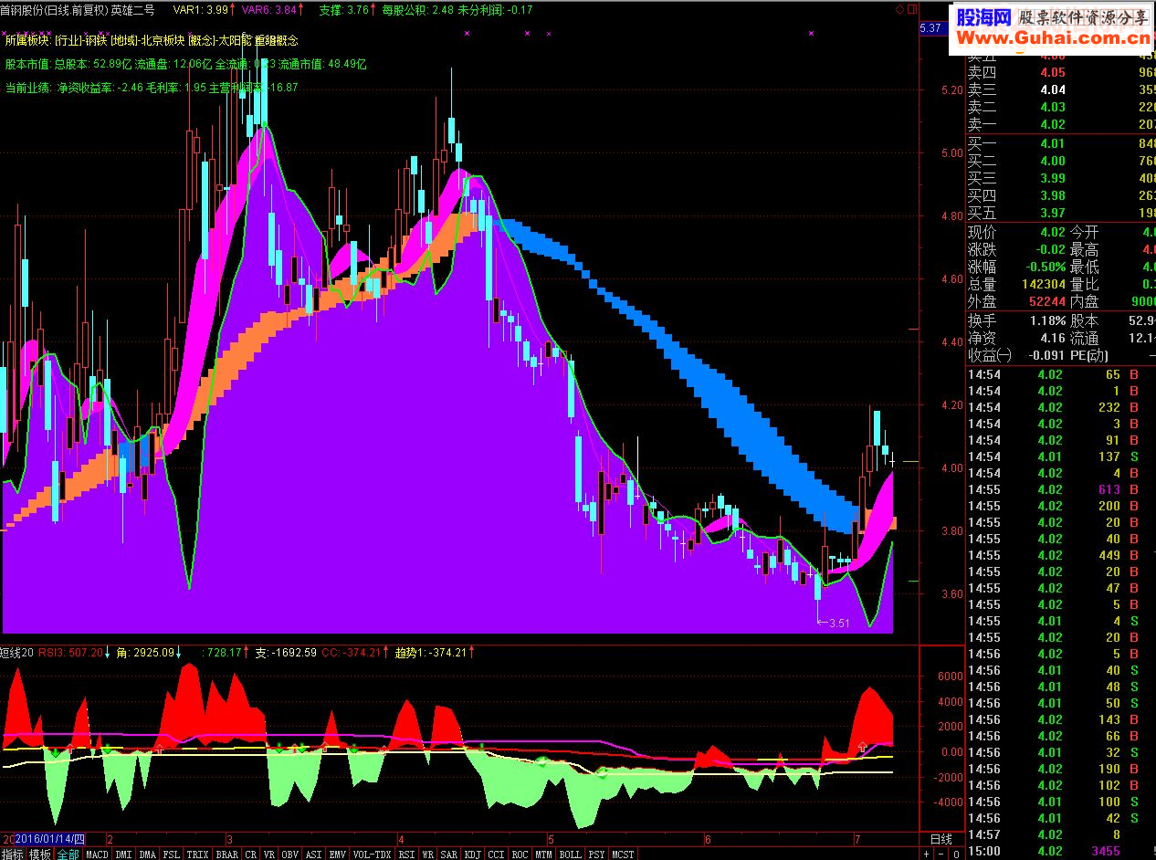Click the red square icon beside the diamond
The image size is (1156, 860).
pos(910,9)
